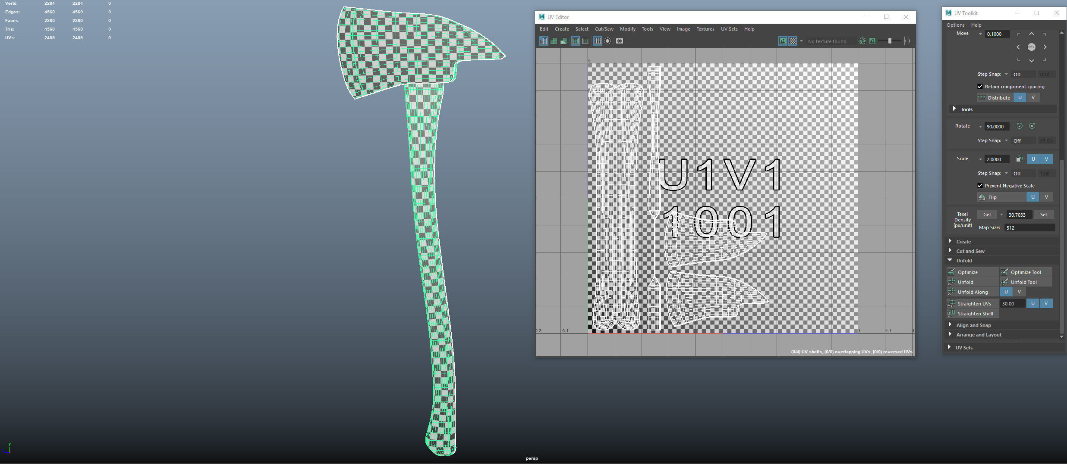Open the Scale value dropdown arrow

pos(980,159)
